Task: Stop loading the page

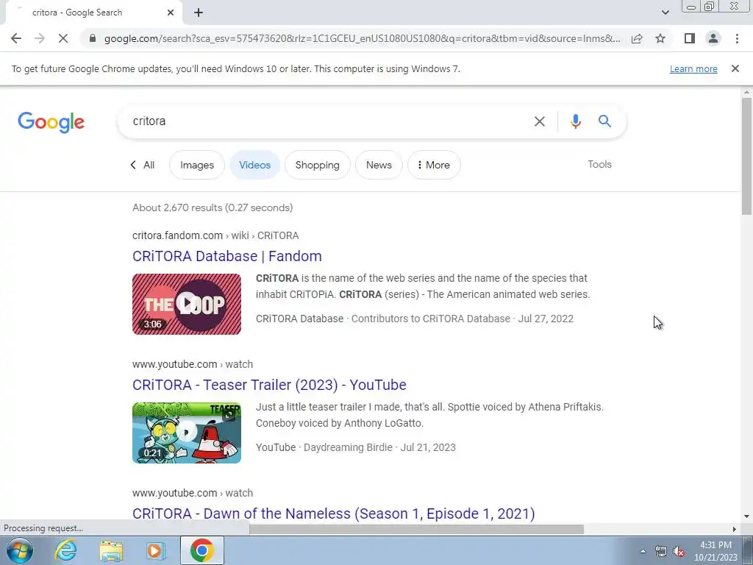Action: 63,38
